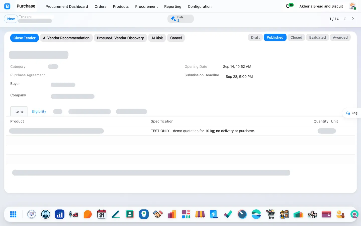This screenshot has height=226, width=361.
Task: Click the Tenders breadcrumb link
Action: (25, 17)
